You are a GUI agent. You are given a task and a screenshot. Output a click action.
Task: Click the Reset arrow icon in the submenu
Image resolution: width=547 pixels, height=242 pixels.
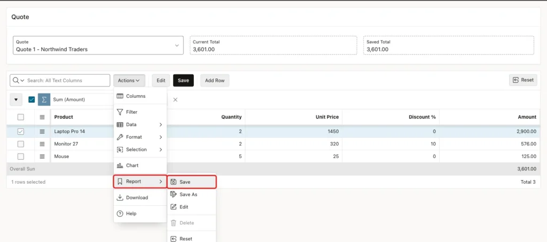click(174, 239)
